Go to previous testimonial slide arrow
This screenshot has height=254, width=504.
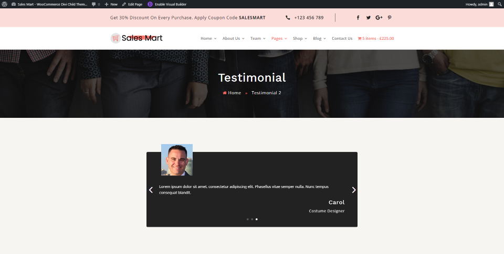point(151,190)
